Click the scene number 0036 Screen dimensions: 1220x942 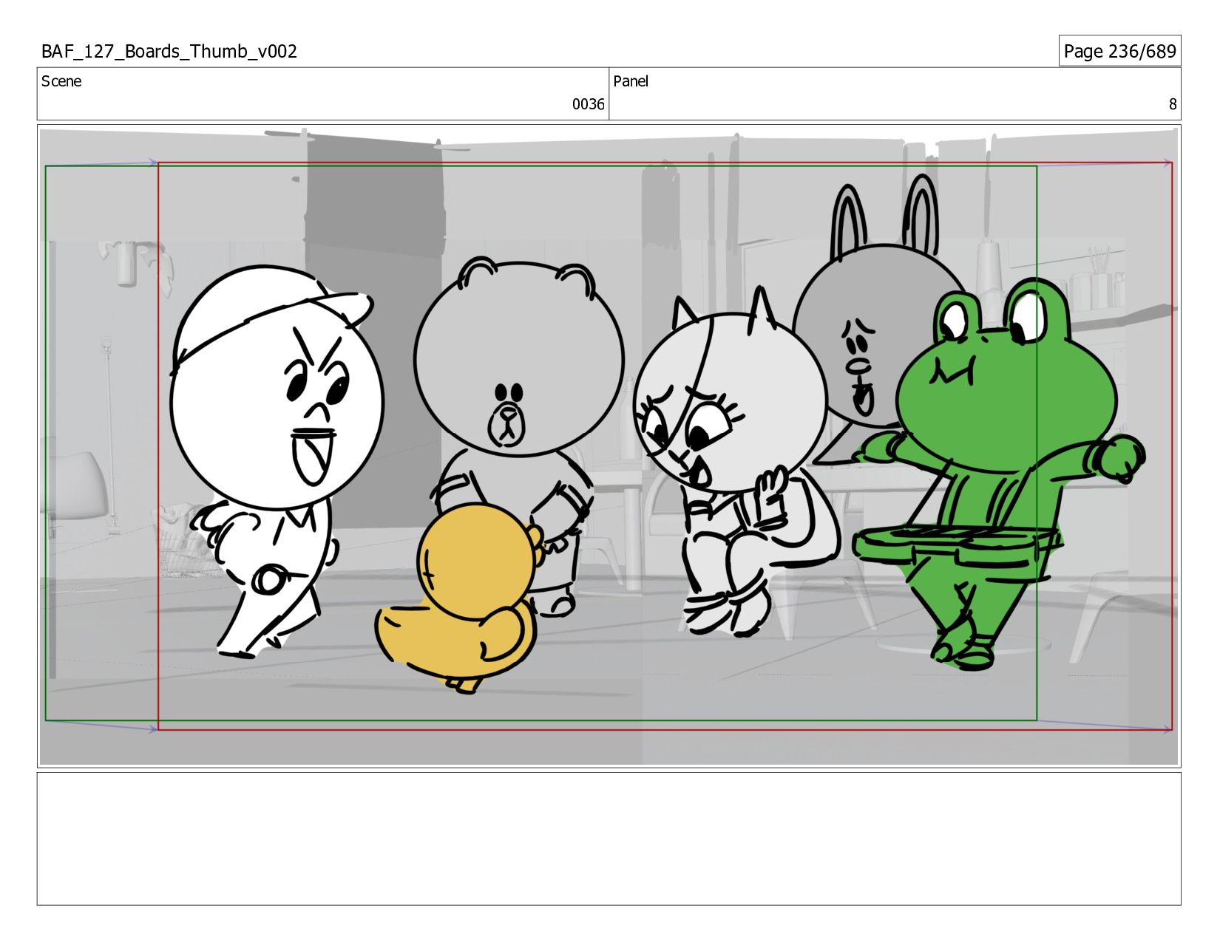click(x=588, y=104)
